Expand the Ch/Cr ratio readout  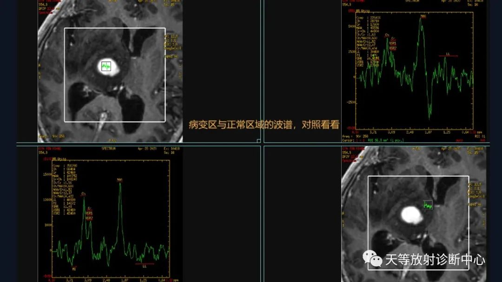(x=362, y=35)
